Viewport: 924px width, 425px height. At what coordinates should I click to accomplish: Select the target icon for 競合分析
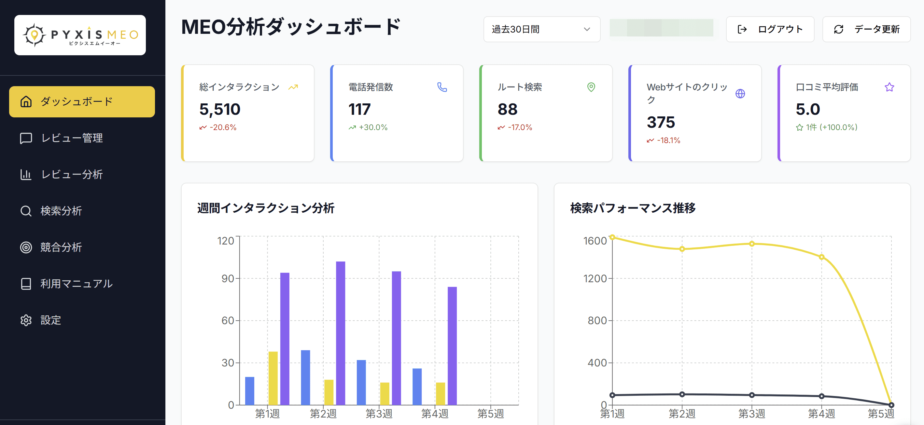tap(25, 247)
